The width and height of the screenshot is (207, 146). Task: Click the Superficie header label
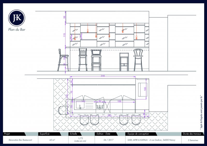point(45,134)
